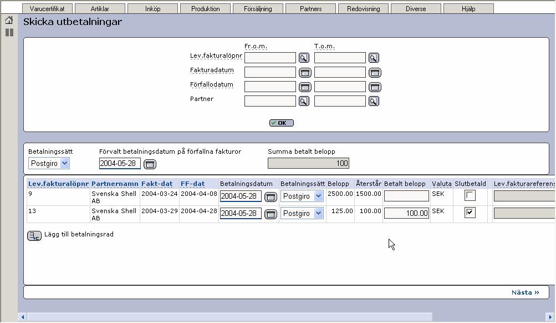This screenshot has height=323, width=556.
Task: Click the scrollbar right arrow
Action: pos(550,317)
